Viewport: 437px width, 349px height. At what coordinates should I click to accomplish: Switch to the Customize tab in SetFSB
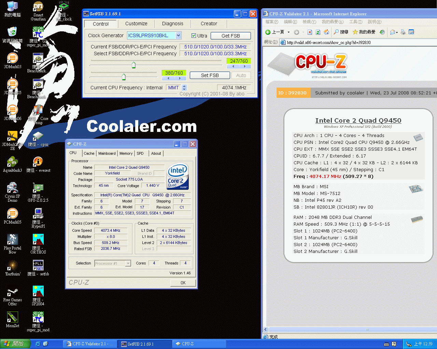(x=136, y=24)
